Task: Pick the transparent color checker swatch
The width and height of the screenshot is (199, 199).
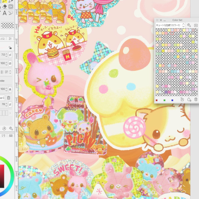Action: coord(7,25)
